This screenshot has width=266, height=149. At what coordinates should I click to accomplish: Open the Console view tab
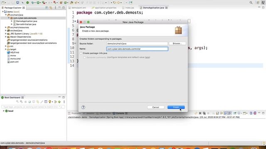coord(120,113)
